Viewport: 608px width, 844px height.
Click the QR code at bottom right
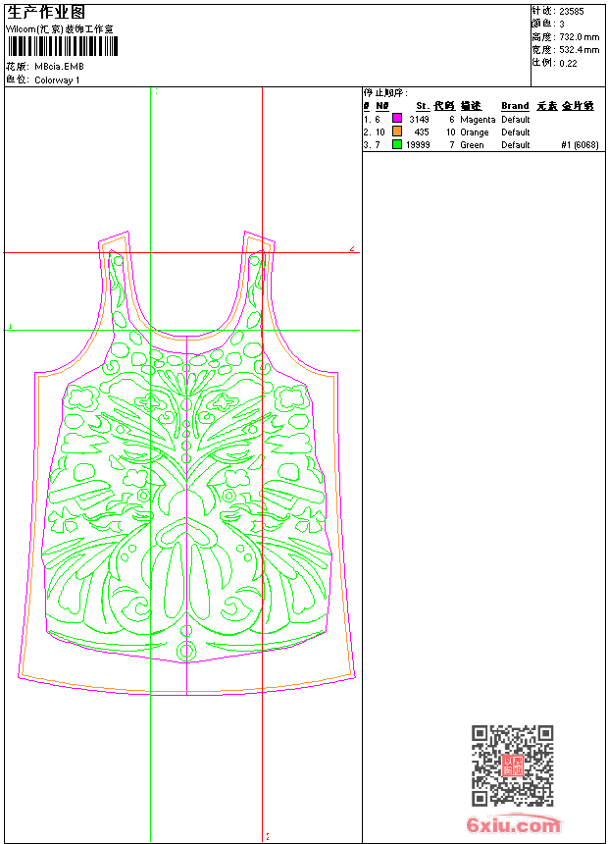[x=513, y=765]
